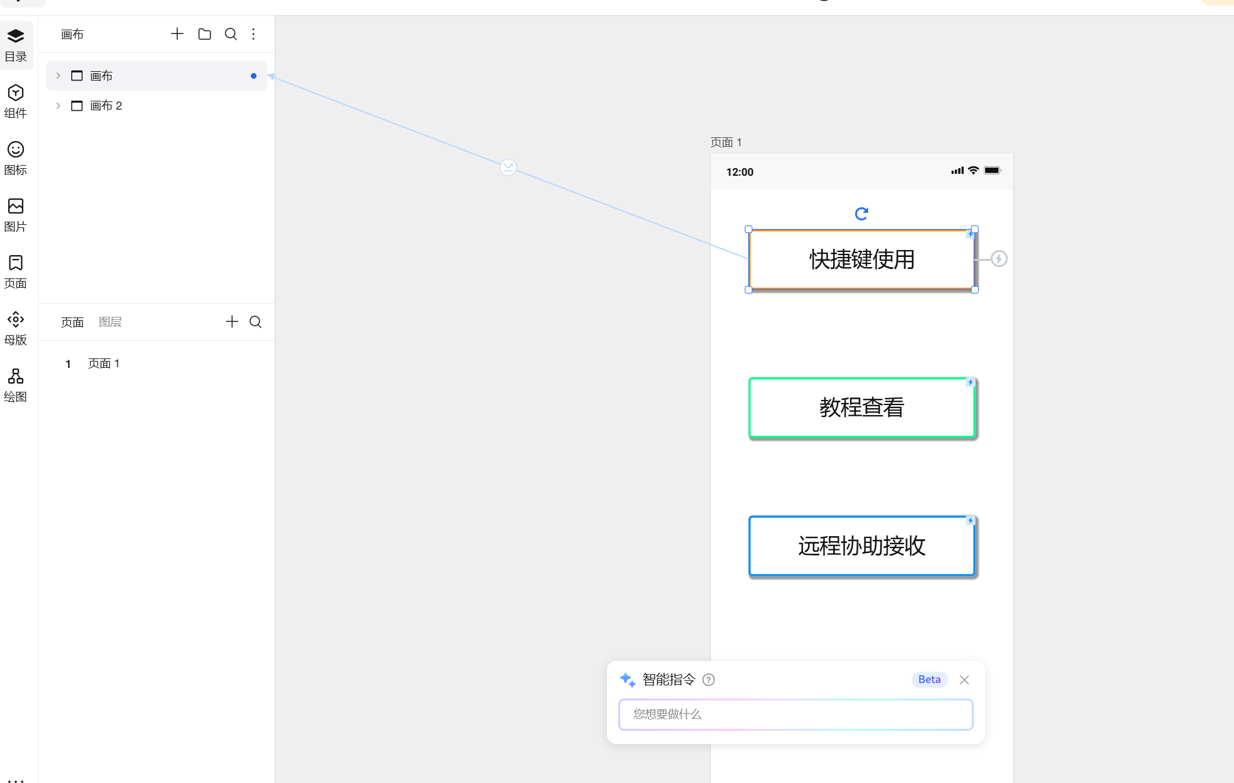The width and height of the screenshot is (1234, 783).
Task: Close the 智能指令 panel
Action: pyautogui.click(x=964, y=680)
